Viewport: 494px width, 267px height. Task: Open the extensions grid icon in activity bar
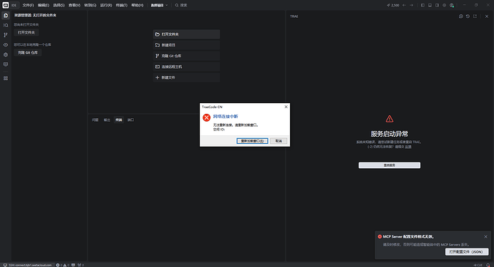coord(6,78)
